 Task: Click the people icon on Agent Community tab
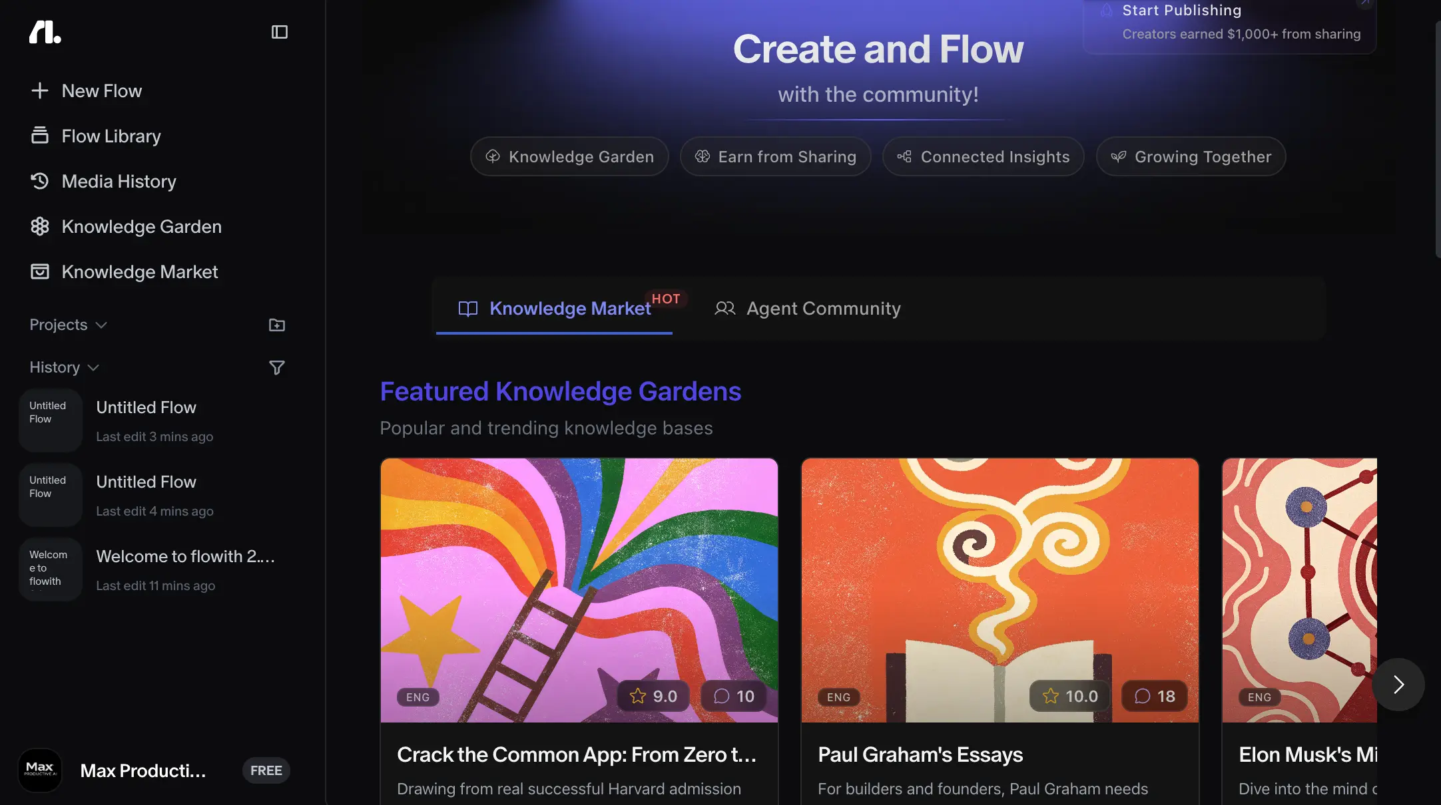point(725,309)
